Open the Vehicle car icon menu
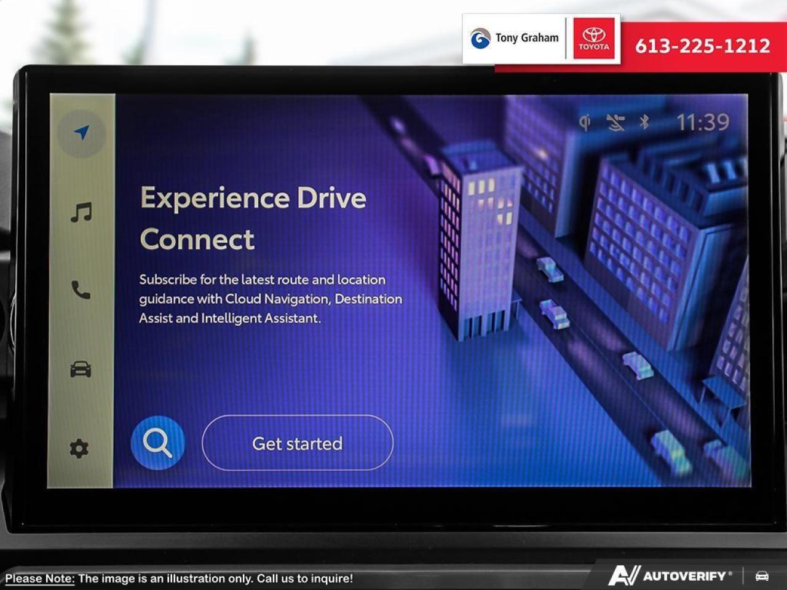 coord(81,369)
